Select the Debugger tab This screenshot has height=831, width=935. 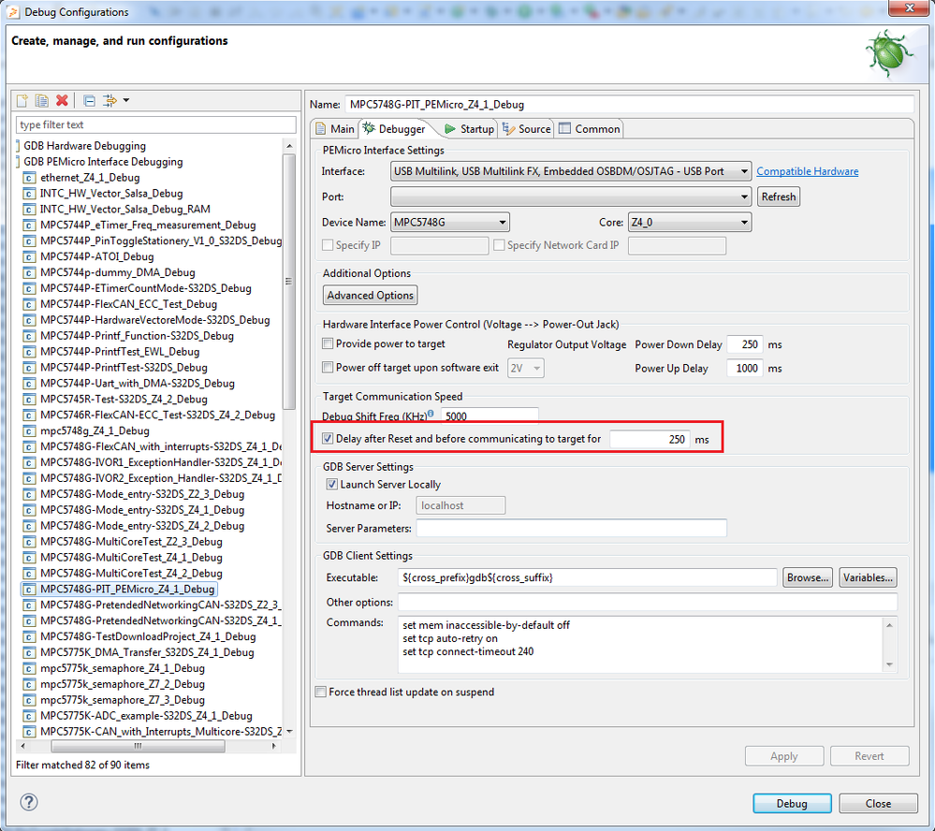tap(394, 129)
